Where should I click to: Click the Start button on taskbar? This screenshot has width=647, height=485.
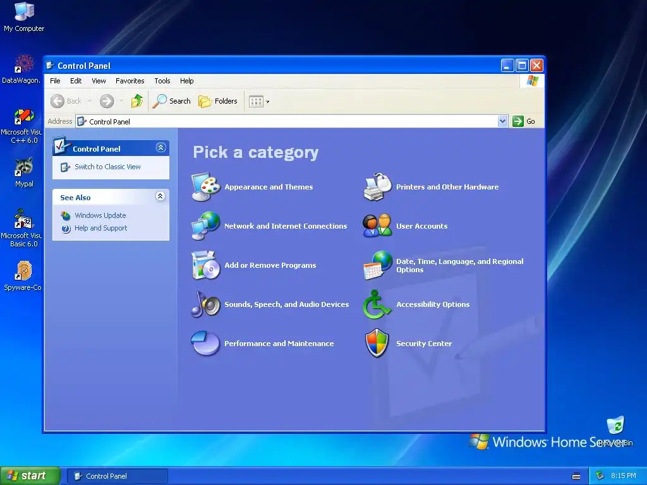pyautogui.click(x=30, y=476)
